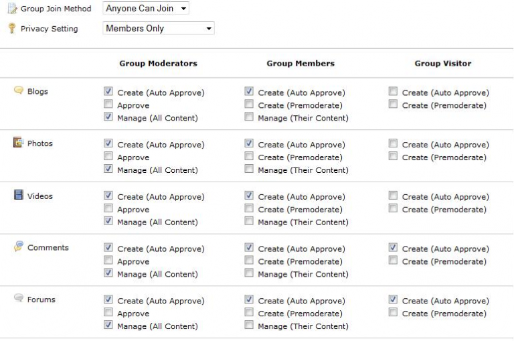Click the Videos row label
Image resolution: width=514 pixels, height=341 pixels.
click(40, 196)
